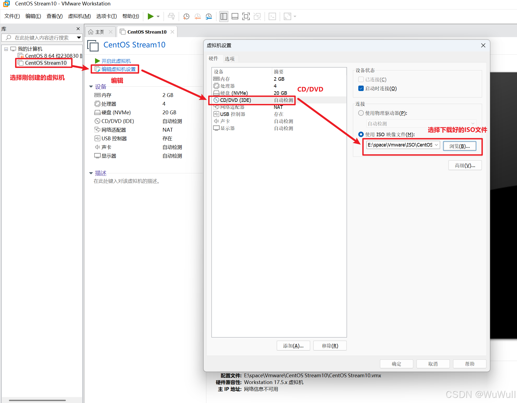The width and height of the screenshot is (517, 403).
Task: Click 高级(V)... button
Action: tap(465, 165)
